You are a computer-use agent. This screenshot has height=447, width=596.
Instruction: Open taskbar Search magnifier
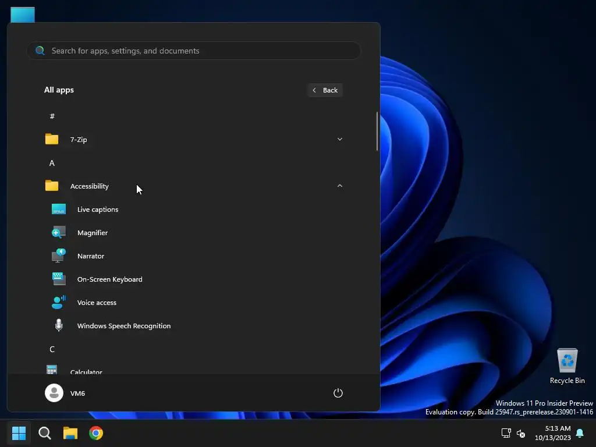(45, 433)
